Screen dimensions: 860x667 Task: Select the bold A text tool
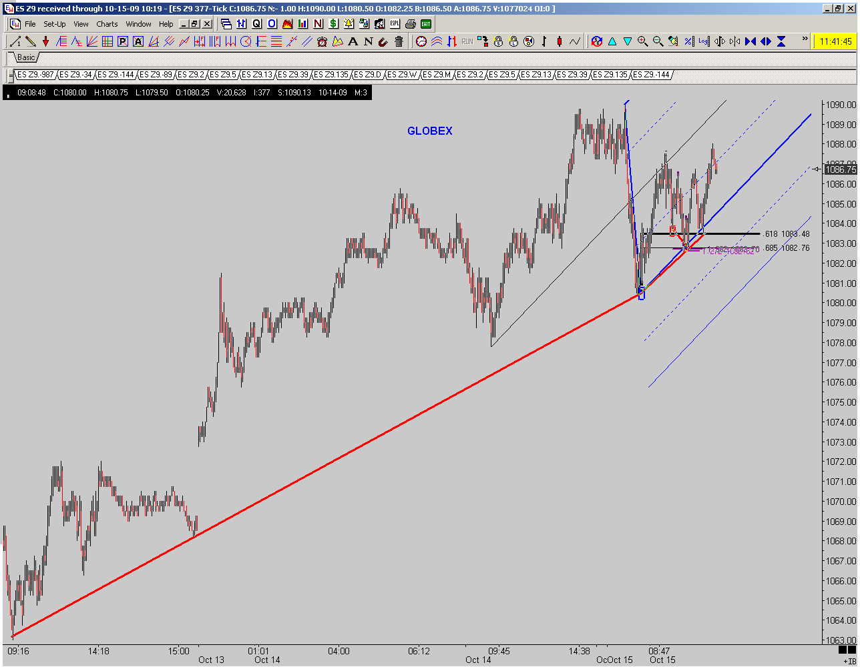click(x=353, y=41)
